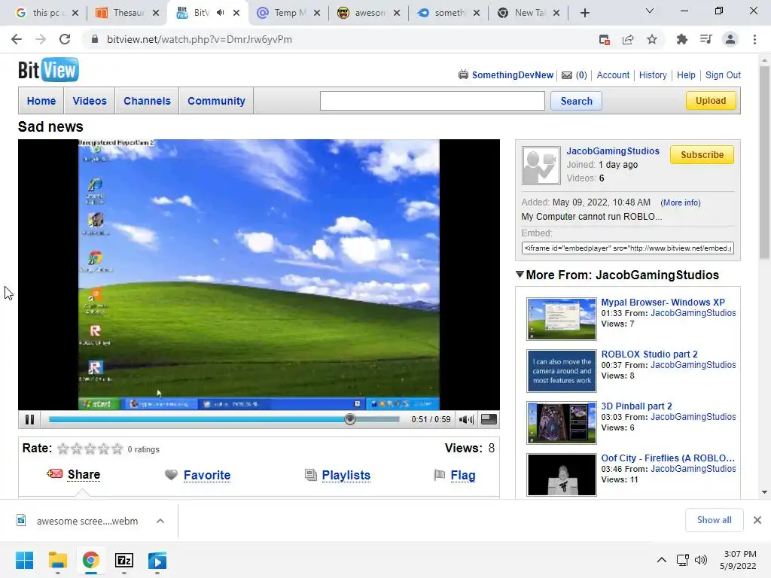Collapse More From JacobGamingStudios section
The image size is (771, 578).
coord(520,274)
